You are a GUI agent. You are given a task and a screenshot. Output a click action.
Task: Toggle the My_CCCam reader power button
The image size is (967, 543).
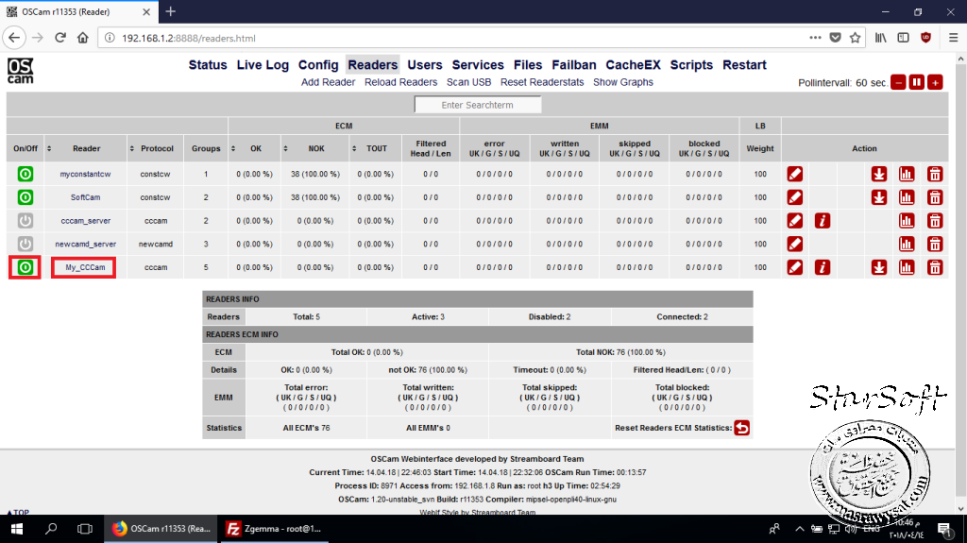click(x=25, y=268)
